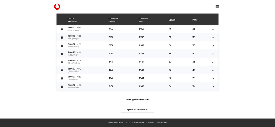275x127 pixels.
Task: Delete the 09:37 speedtest result
Action: pyautogui.click(x=62, y=87)
